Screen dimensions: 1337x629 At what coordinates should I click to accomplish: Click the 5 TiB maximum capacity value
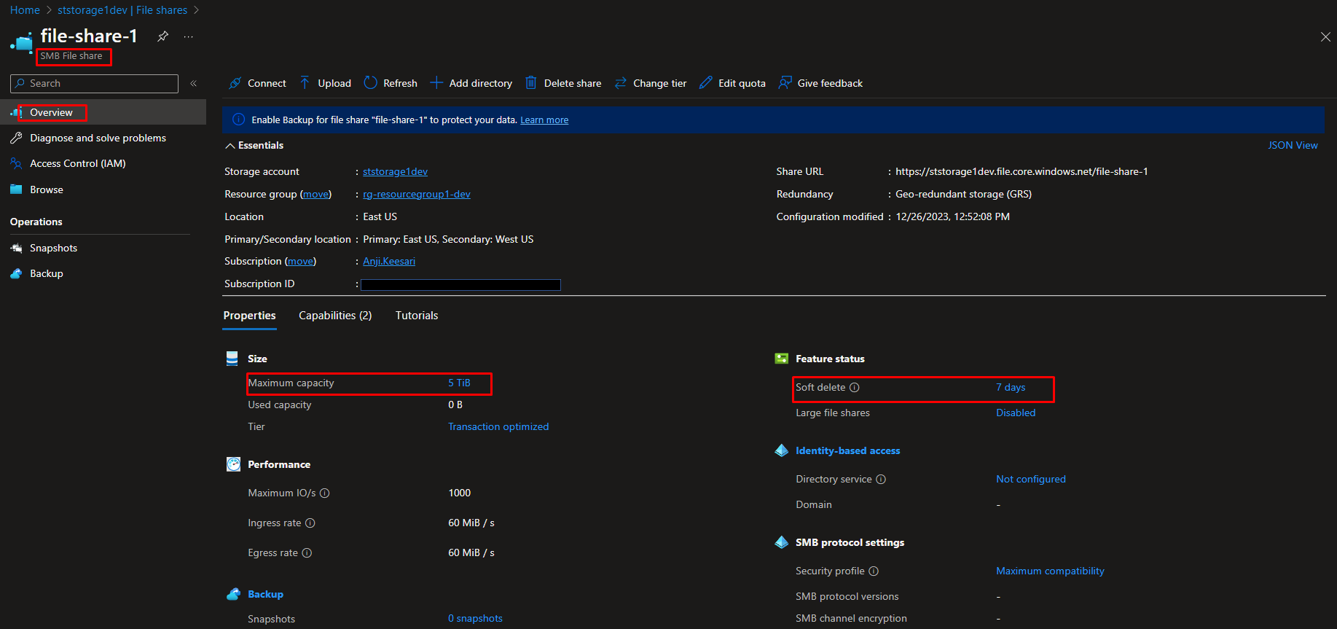click(x=459, y=383)
